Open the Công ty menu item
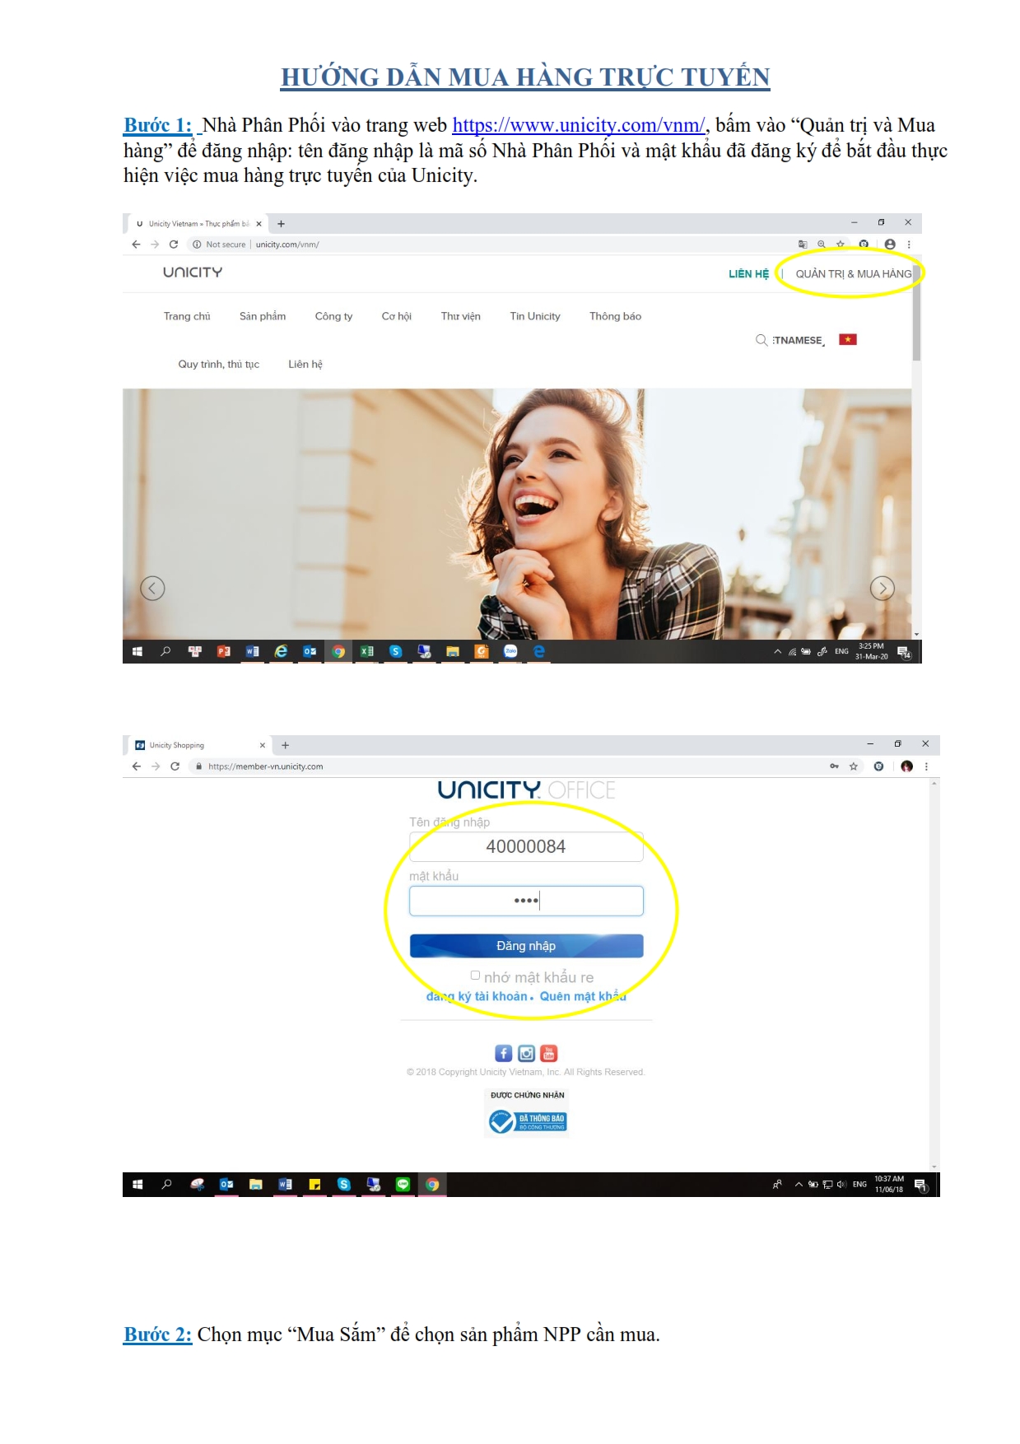The height and width of the screenshot is (1444, 1020). click(x=333, y=316)
